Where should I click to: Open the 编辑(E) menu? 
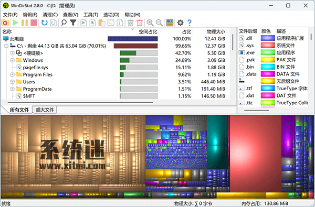(x=30, y=15)
